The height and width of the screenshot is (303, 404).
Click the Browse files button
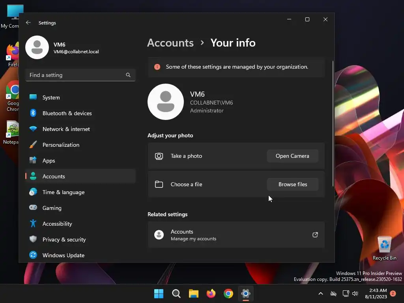(292, 184)
